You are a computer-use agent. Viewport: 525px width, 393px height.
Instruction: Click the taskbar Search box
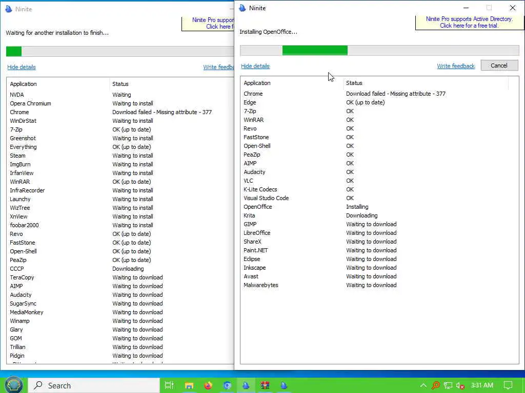[94, 385]
